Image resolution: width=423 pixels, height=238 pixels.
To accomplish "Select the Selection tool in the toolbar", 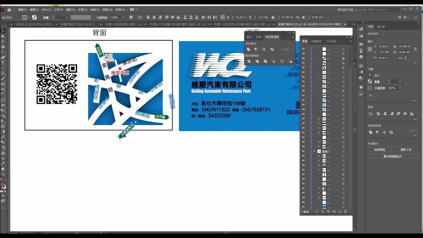I will [3, 31].
